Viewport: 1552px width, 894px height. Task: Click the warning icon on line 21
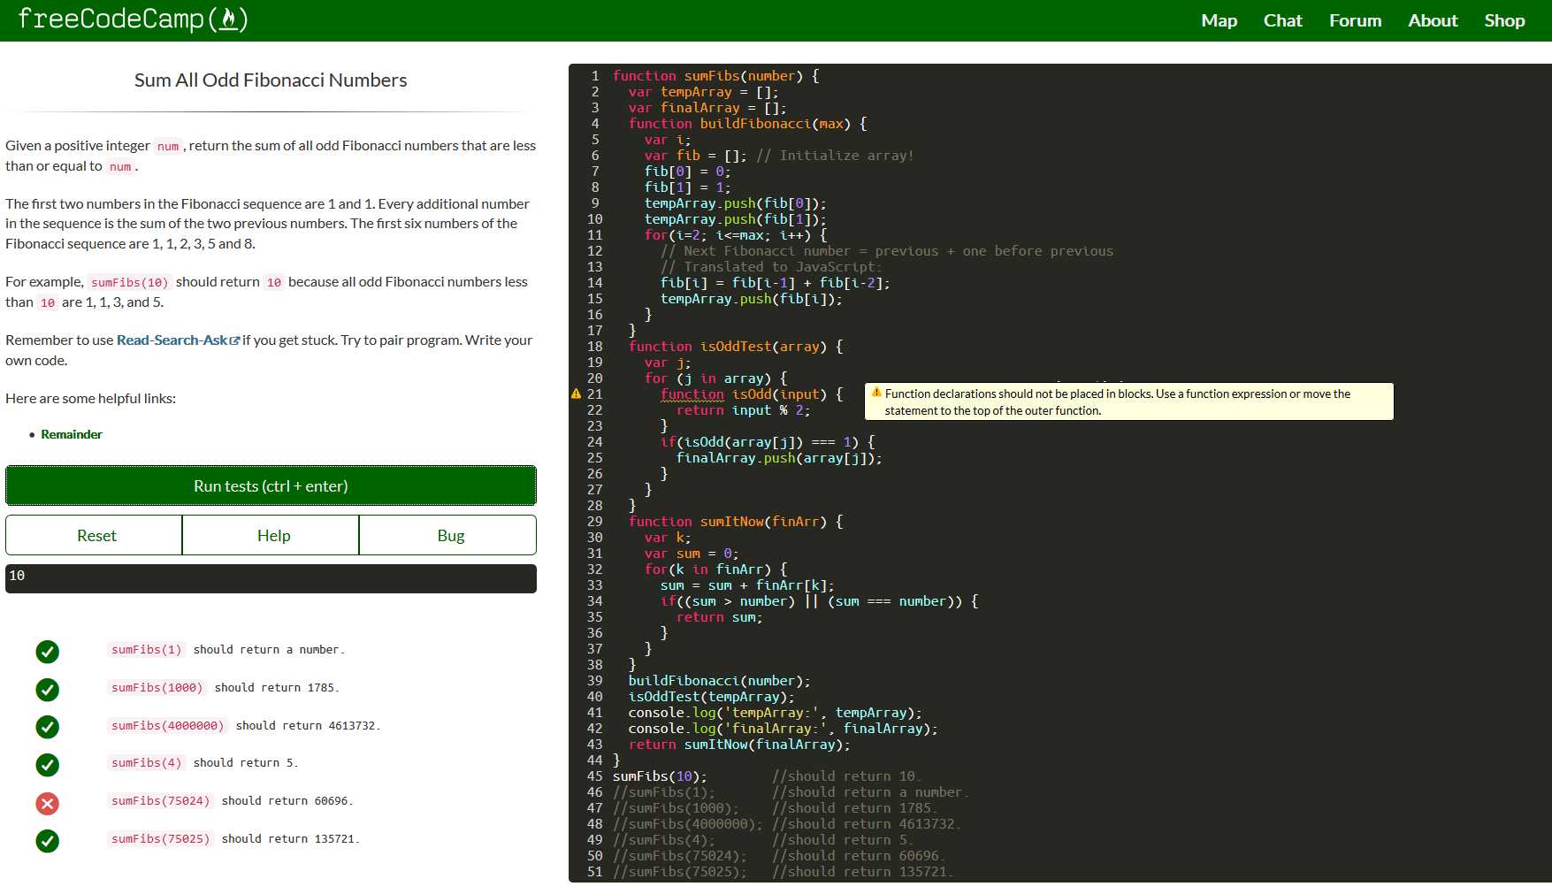point(577,394)
